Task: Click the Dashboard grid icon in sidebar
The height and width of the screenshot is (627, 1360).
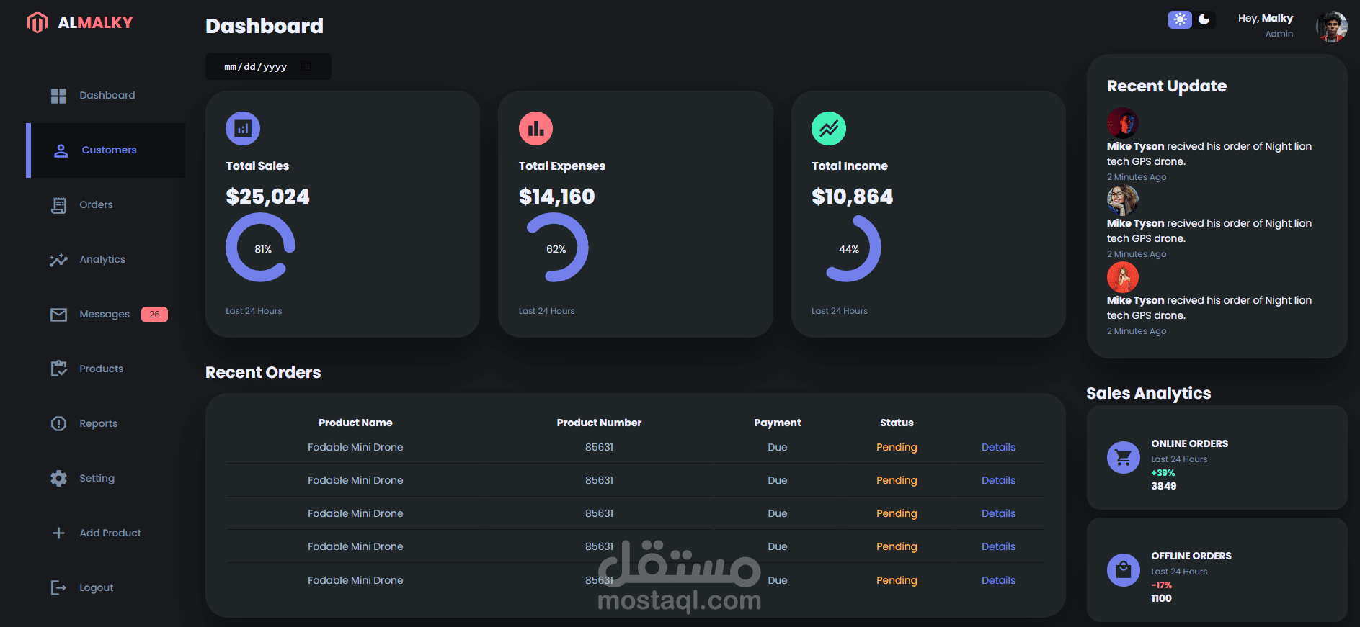Action: point(59,96)
